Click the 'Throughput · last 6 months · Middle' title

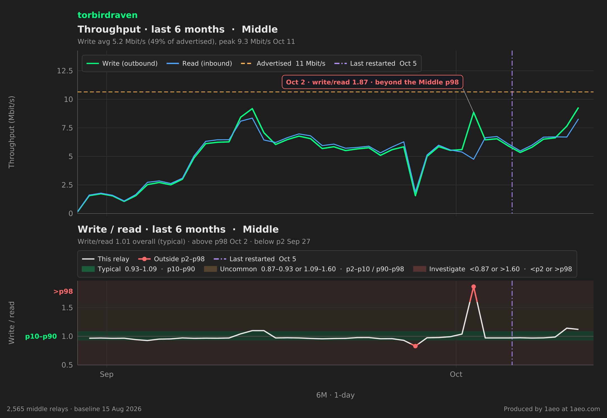(x=178, y=29)
